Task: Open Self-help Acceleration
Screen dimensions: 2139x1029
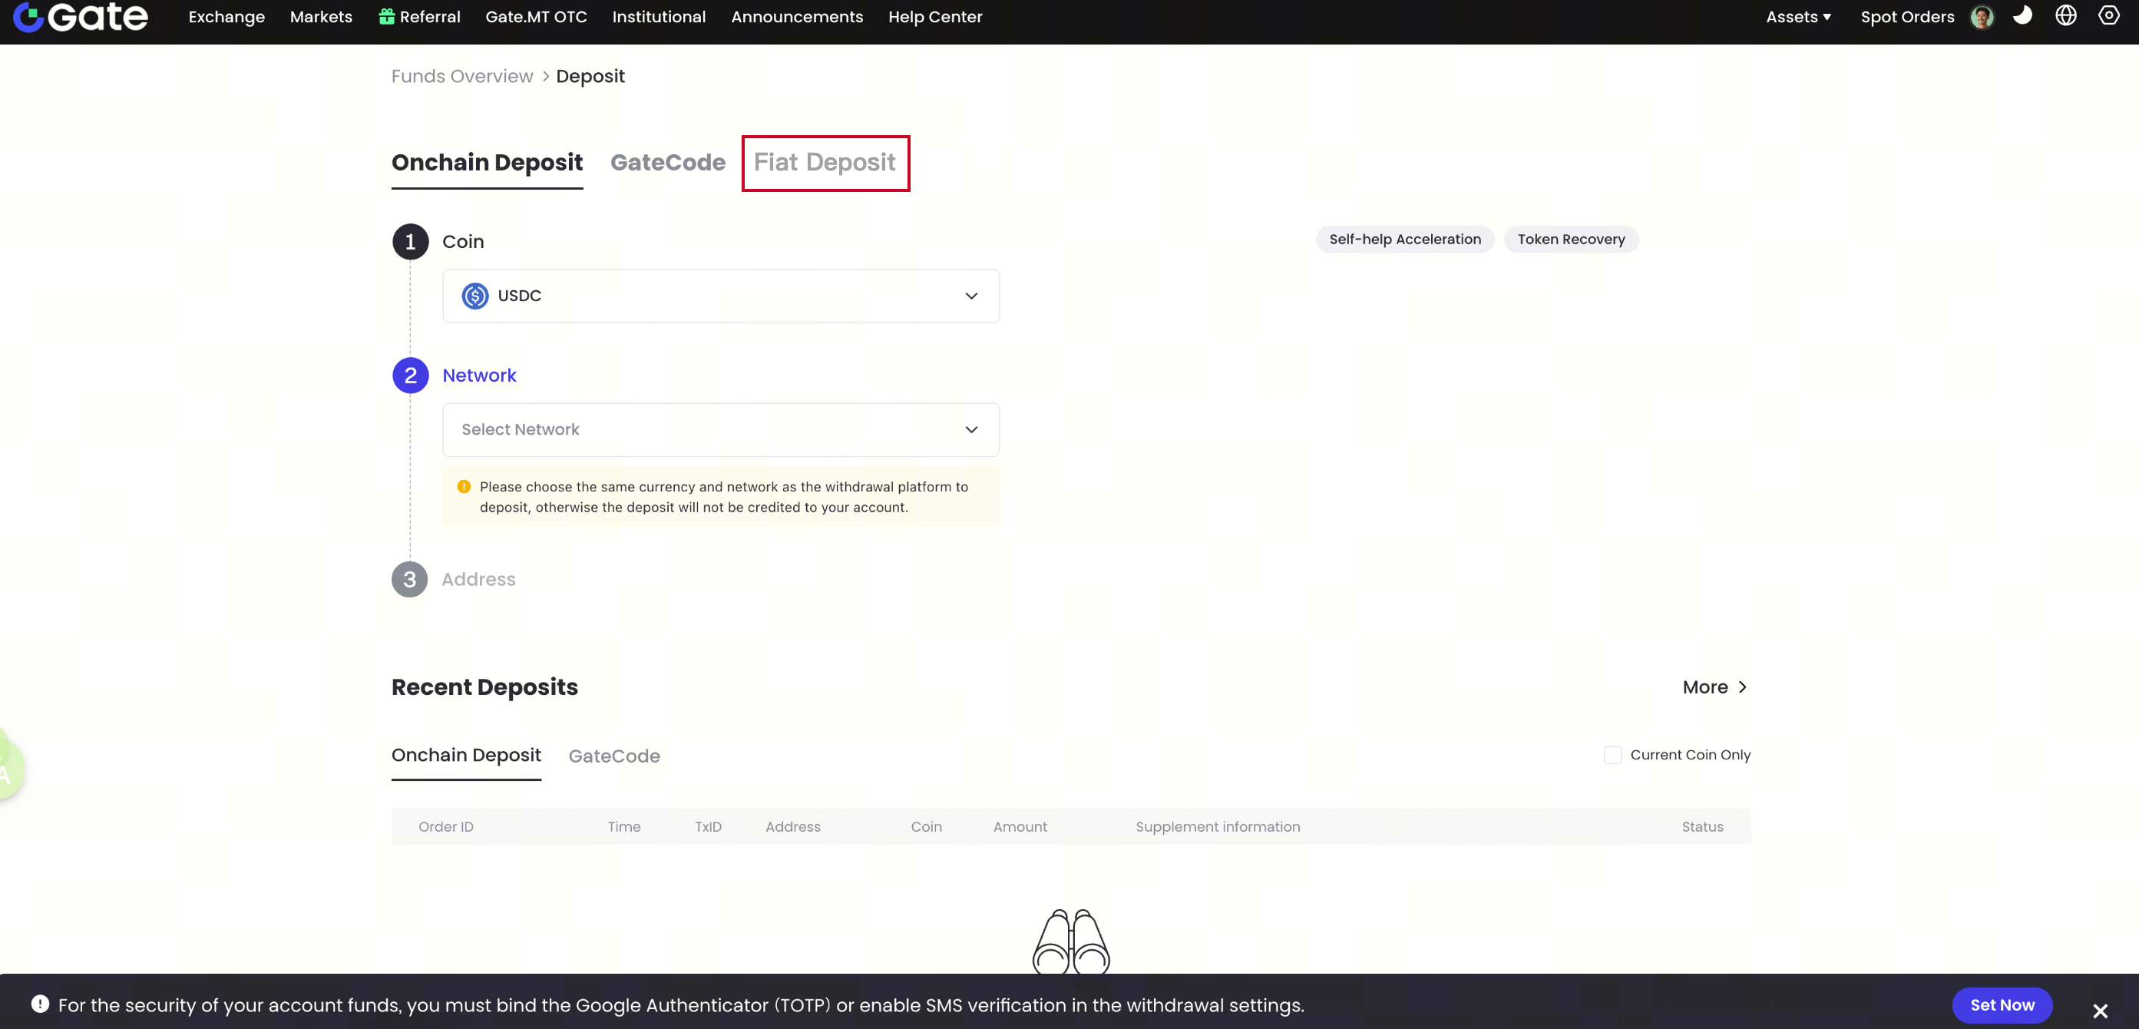Action: tap(1404, 239)
